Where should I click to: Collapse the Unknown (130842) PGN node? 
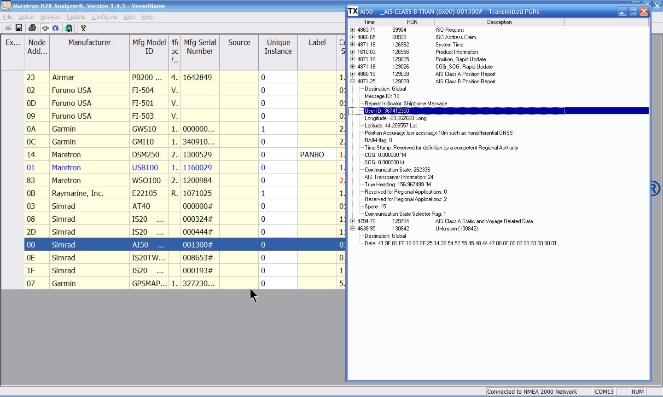point(353,229)
